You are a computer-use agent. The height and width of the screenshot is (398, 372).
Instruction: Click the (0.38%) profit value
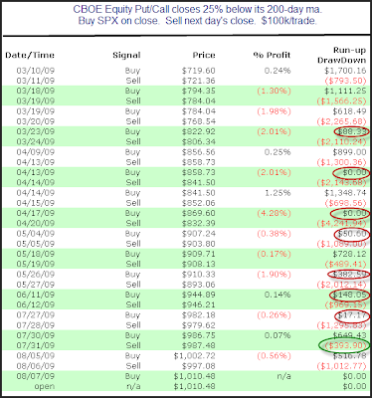274,234
